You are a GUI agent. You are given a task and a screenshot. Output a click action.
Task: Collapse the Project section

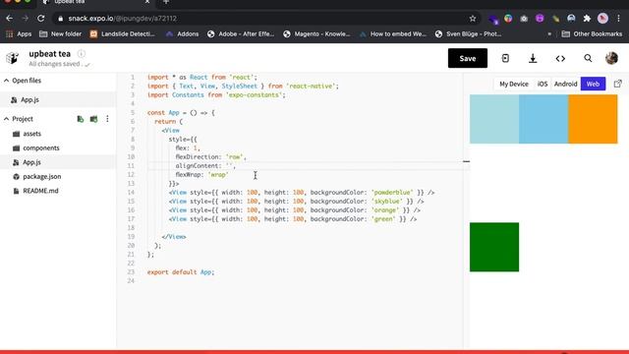[x=7, y=119]
